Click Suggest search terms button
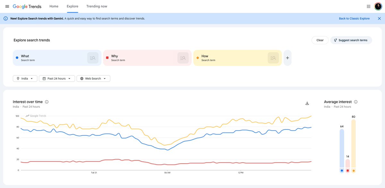385x188 pixels. pyautogui.click(x=351, y=40)
